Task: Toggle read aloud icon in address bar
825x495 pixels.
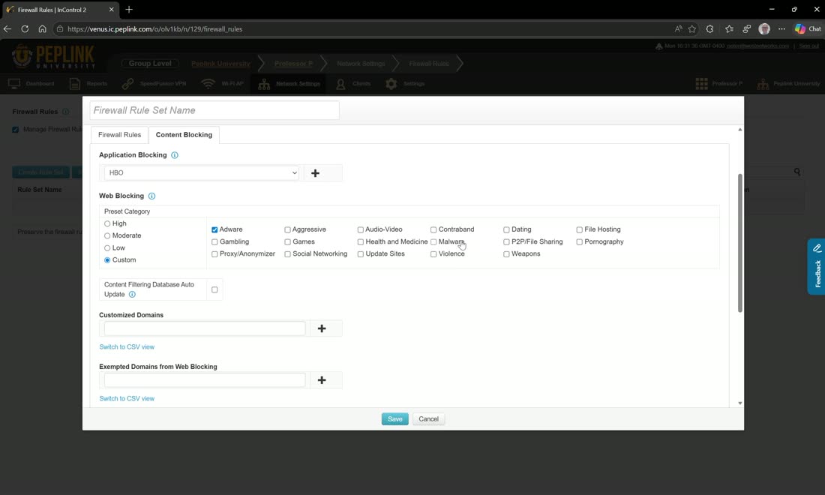Action: pyautogui.click(x=678, y=29)
